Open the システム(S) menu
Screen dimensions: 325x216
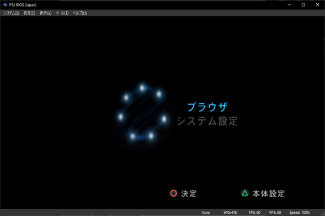[11, 13]
